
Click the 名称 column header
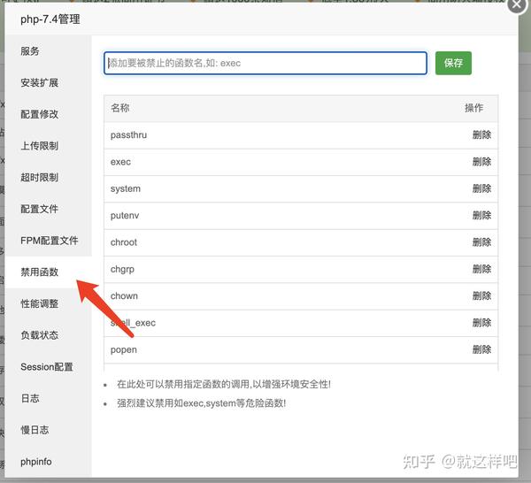(x=119, y=108)
